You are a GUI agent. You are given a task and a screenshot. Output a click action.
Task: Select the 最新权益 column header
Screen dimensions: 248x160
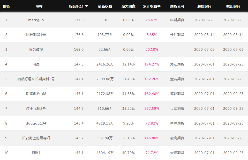[x=105, y=6]
